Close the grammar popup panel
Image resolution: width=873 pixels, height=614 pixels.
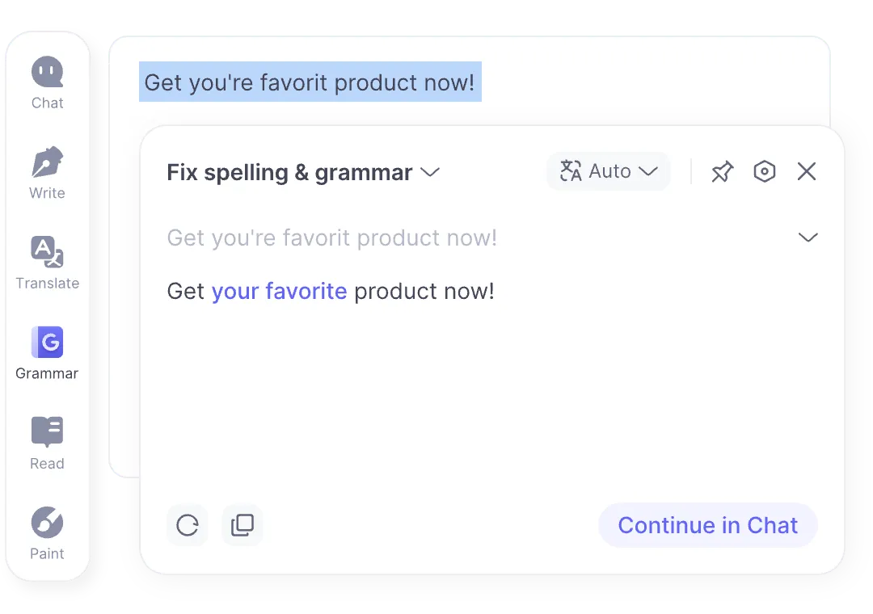click(807, 171)
